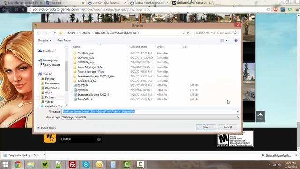Open the New folder command
Viewport: 300px width, 169px height.
click(65, 40)
